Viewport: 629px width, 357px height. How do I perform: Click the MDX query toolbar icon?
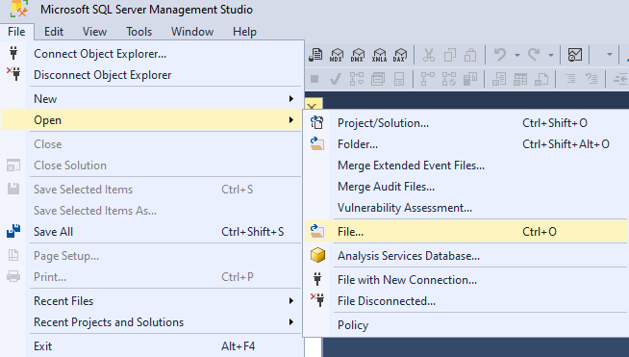pyautogui.click(x=337, y=55)
